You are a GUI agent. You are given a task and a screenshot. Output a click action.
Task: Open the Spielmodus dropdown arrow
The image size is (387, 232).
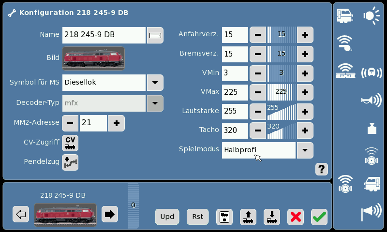[305, 150]
